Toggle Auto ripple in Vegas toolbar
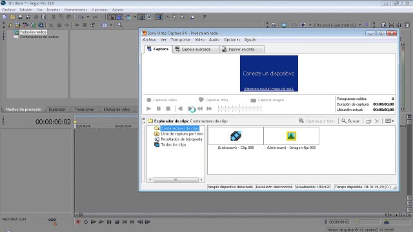This screenshot has height=232, width=413. [128, 17]
